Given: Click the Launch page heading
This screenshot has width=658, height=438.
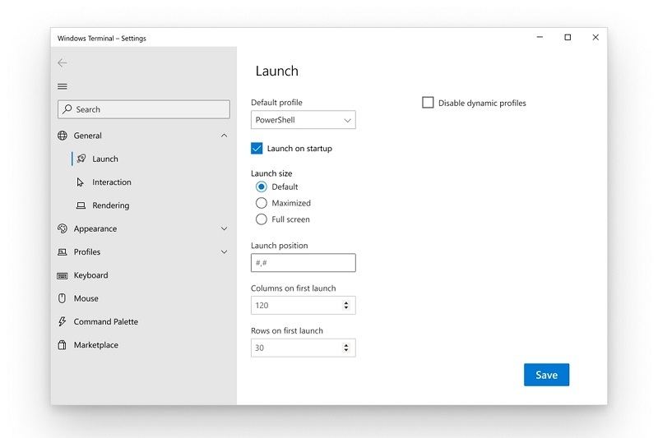Looking at the screenshot, I should pos(277,71).
